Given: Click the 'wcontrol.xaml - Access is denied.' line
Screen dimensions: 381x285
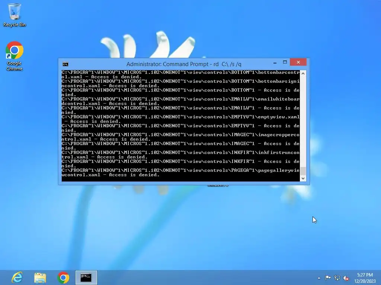Looking at the screenshot, I should point(111,175).
